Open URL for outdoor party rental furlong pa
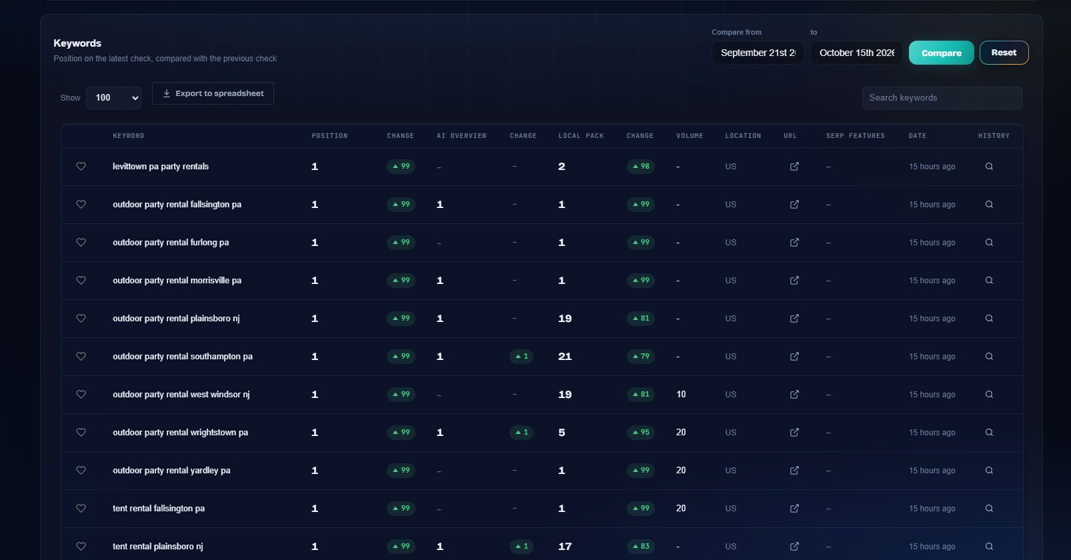The image size is (1071, 560). click(794, 243)
